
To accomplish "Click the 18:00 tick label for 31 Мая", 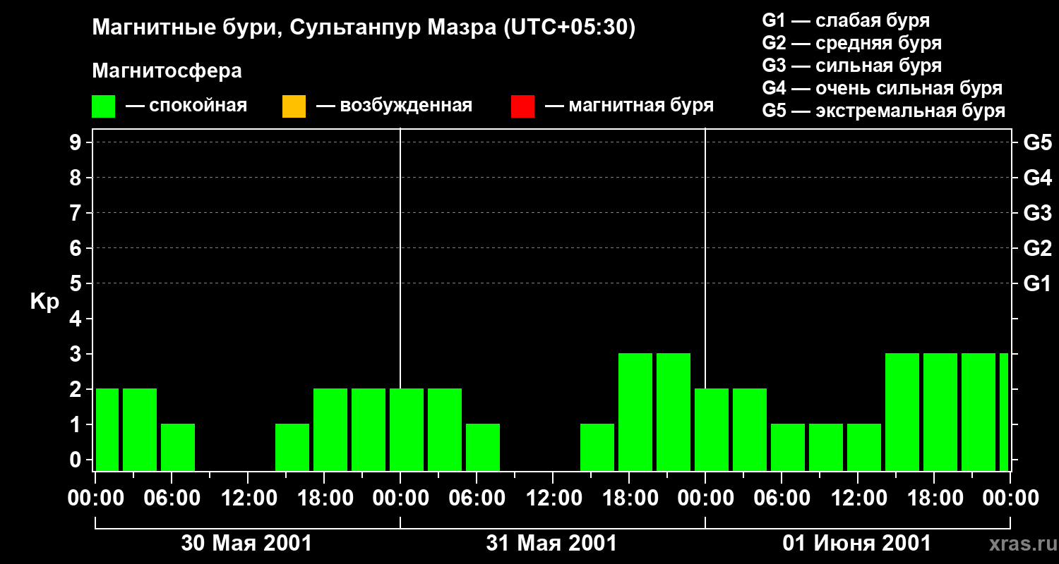I will click(629, 498).
